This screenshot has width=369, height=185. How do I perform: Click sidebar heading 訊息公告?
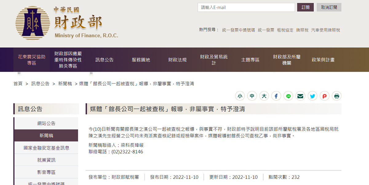(30, 109)
